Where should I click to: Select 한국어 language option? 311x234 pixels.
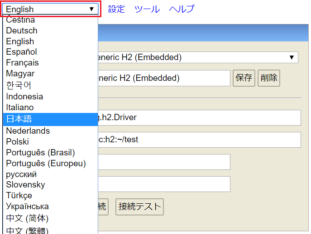coord(19,85)
